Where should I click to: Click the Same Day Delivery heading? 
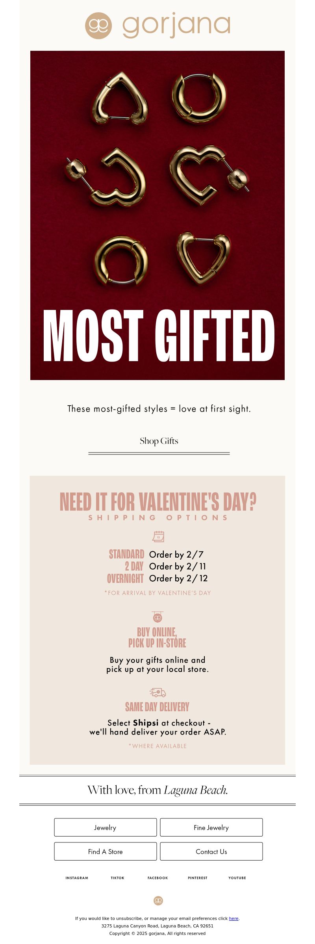tap(157, 707)
